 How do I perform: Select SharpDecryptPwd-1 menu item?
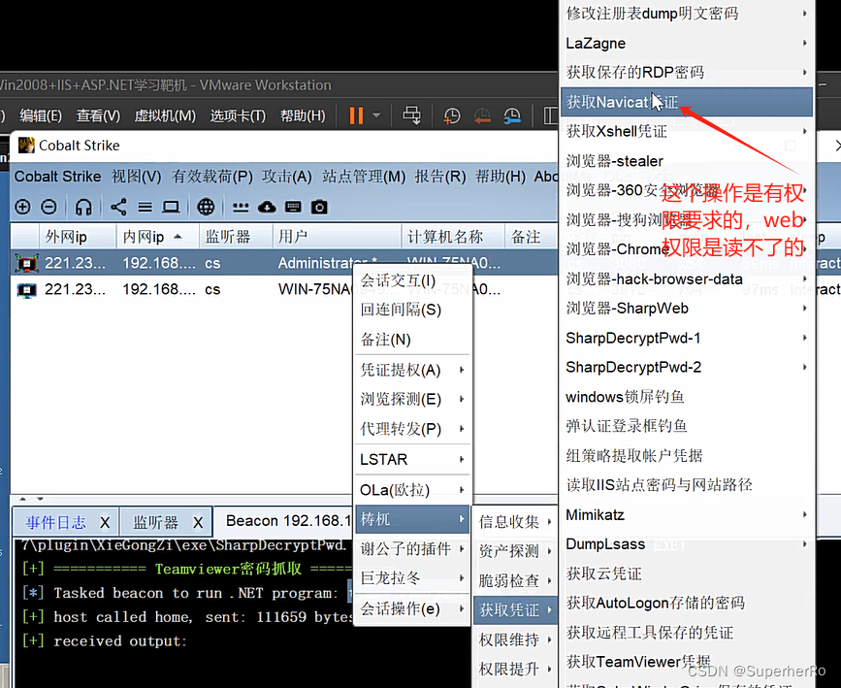687,338
